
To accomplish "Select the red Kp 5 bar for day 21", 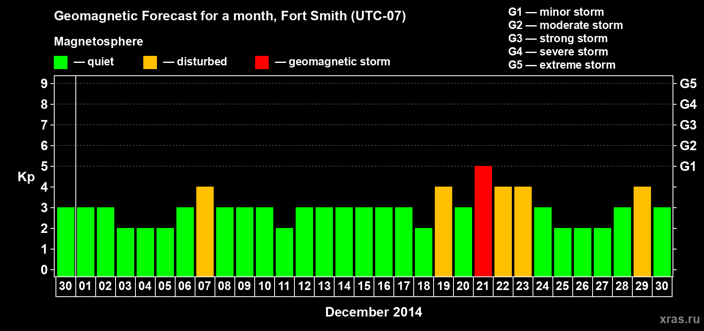I will 483,221.
